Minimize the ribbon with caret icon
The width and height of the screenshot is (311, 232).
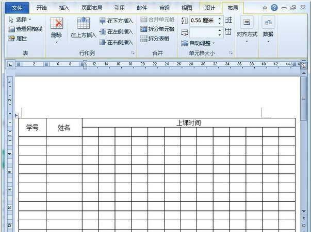tap(265, 8)
